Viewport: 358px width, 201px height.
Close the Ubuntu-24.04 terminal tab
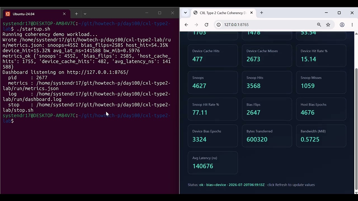point(64,14)
